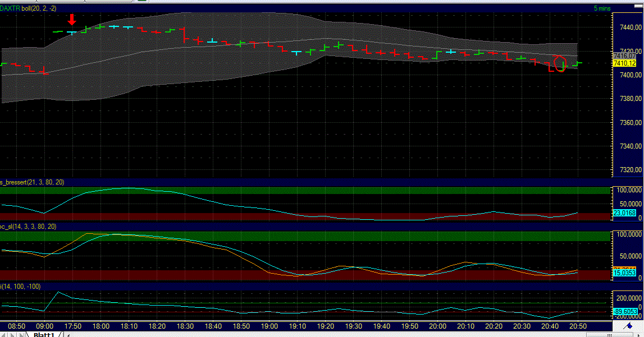
Task: Click the previous-sheet navigation arrow
Action: (11, 335)
